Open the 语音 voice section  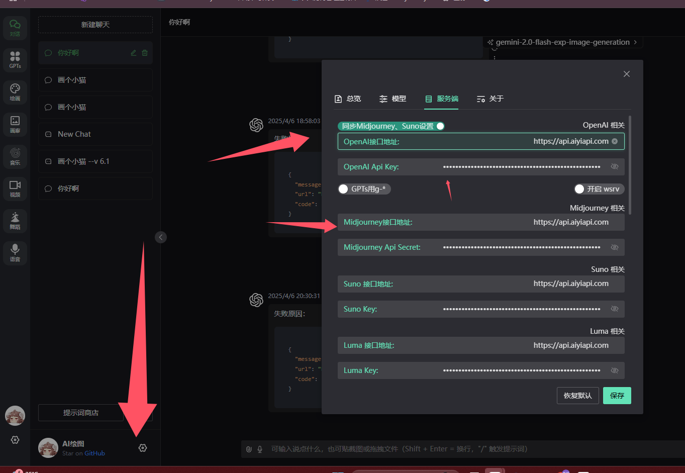point(15,253)
